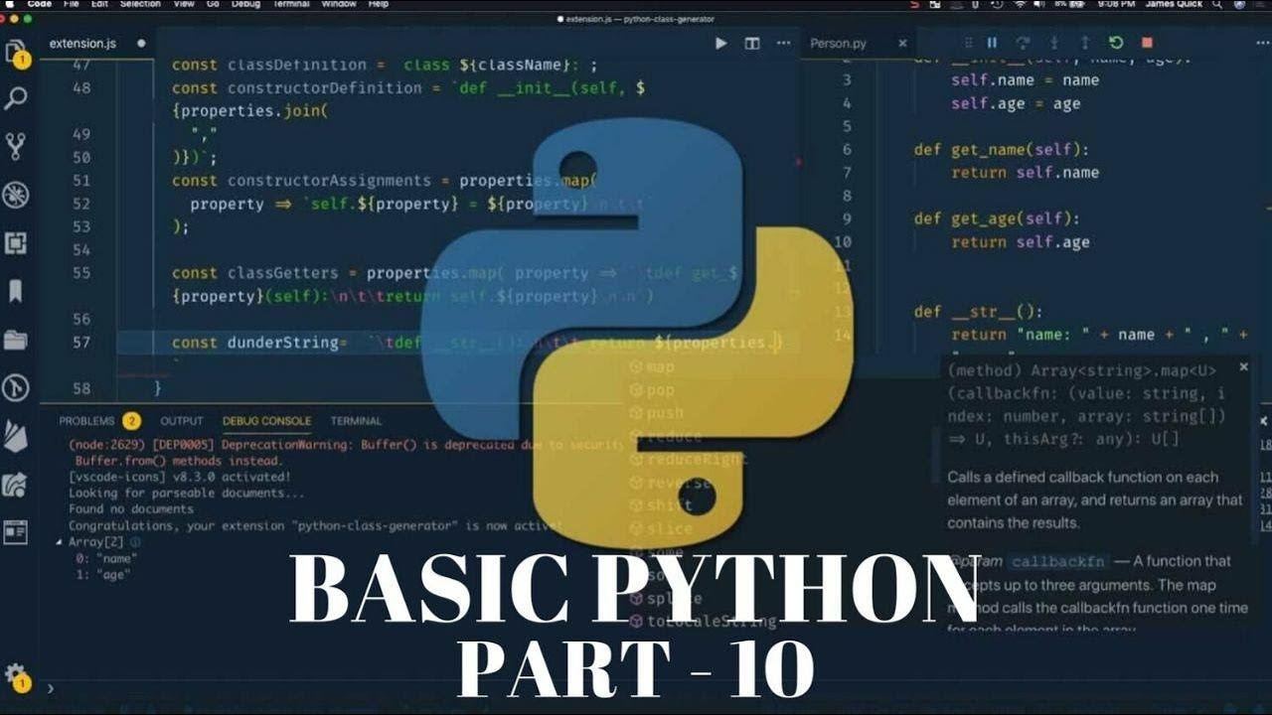Open the OUTPUT panel tab

(181, 421)
